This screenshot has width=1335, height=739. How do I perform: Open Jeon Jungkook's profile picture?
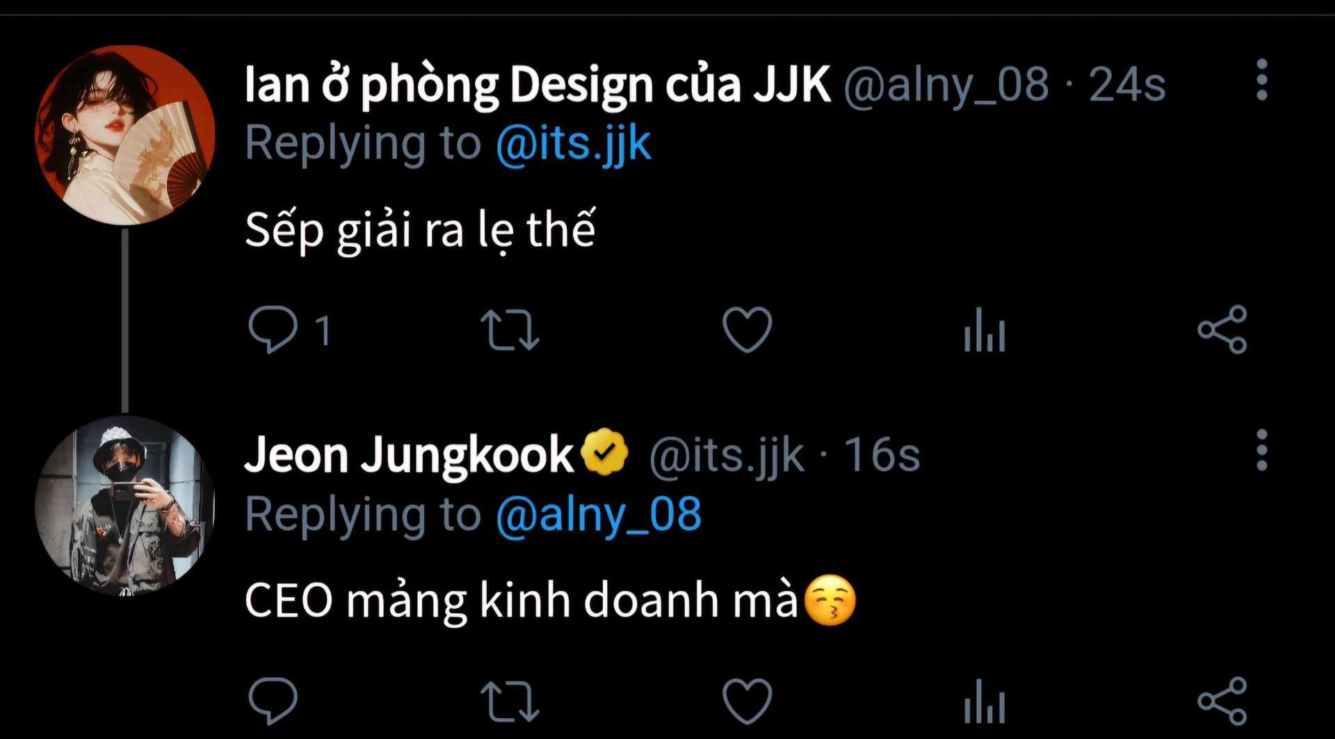pyautogui.click(x=125, y=505)
